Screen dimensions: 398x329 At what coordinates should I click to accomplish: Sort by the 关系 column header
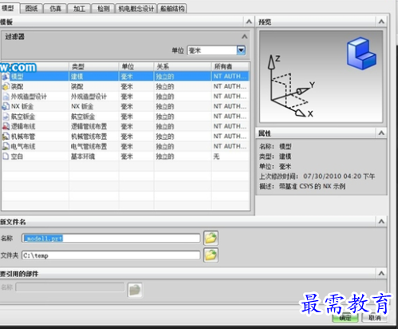pos(183,66)
